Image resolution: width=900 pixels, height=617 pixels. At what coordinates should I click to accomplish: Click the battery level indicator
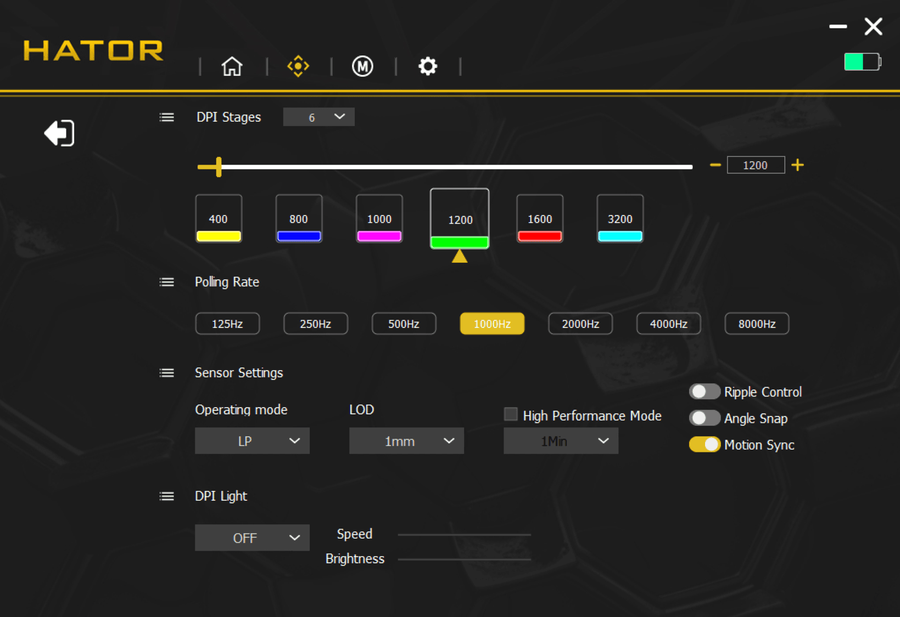pos(862,62)
